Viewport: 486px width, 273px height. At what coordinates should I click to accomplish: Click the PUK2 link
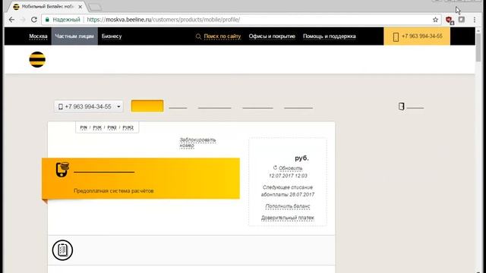(128, 127)
